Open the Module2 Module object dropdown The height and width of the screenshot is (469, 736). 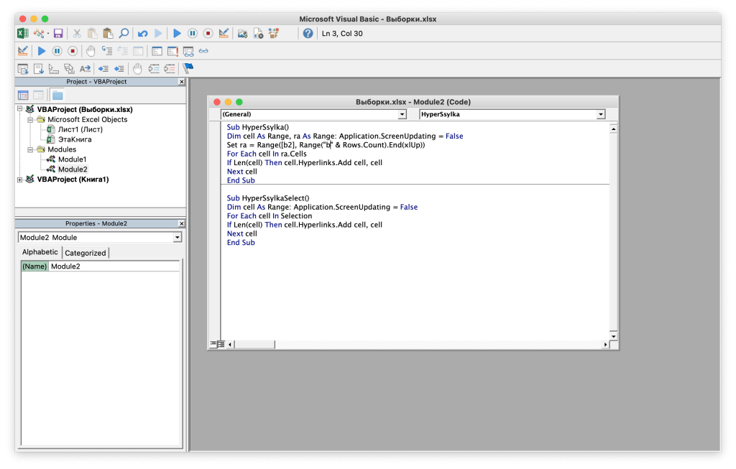pos(177,238)
